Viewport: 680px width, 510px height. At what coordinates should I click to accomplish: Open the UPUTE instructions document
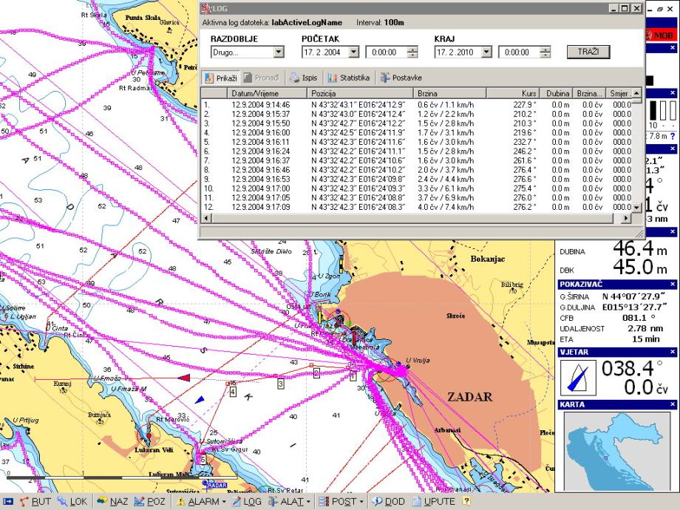tap(434, 502)
